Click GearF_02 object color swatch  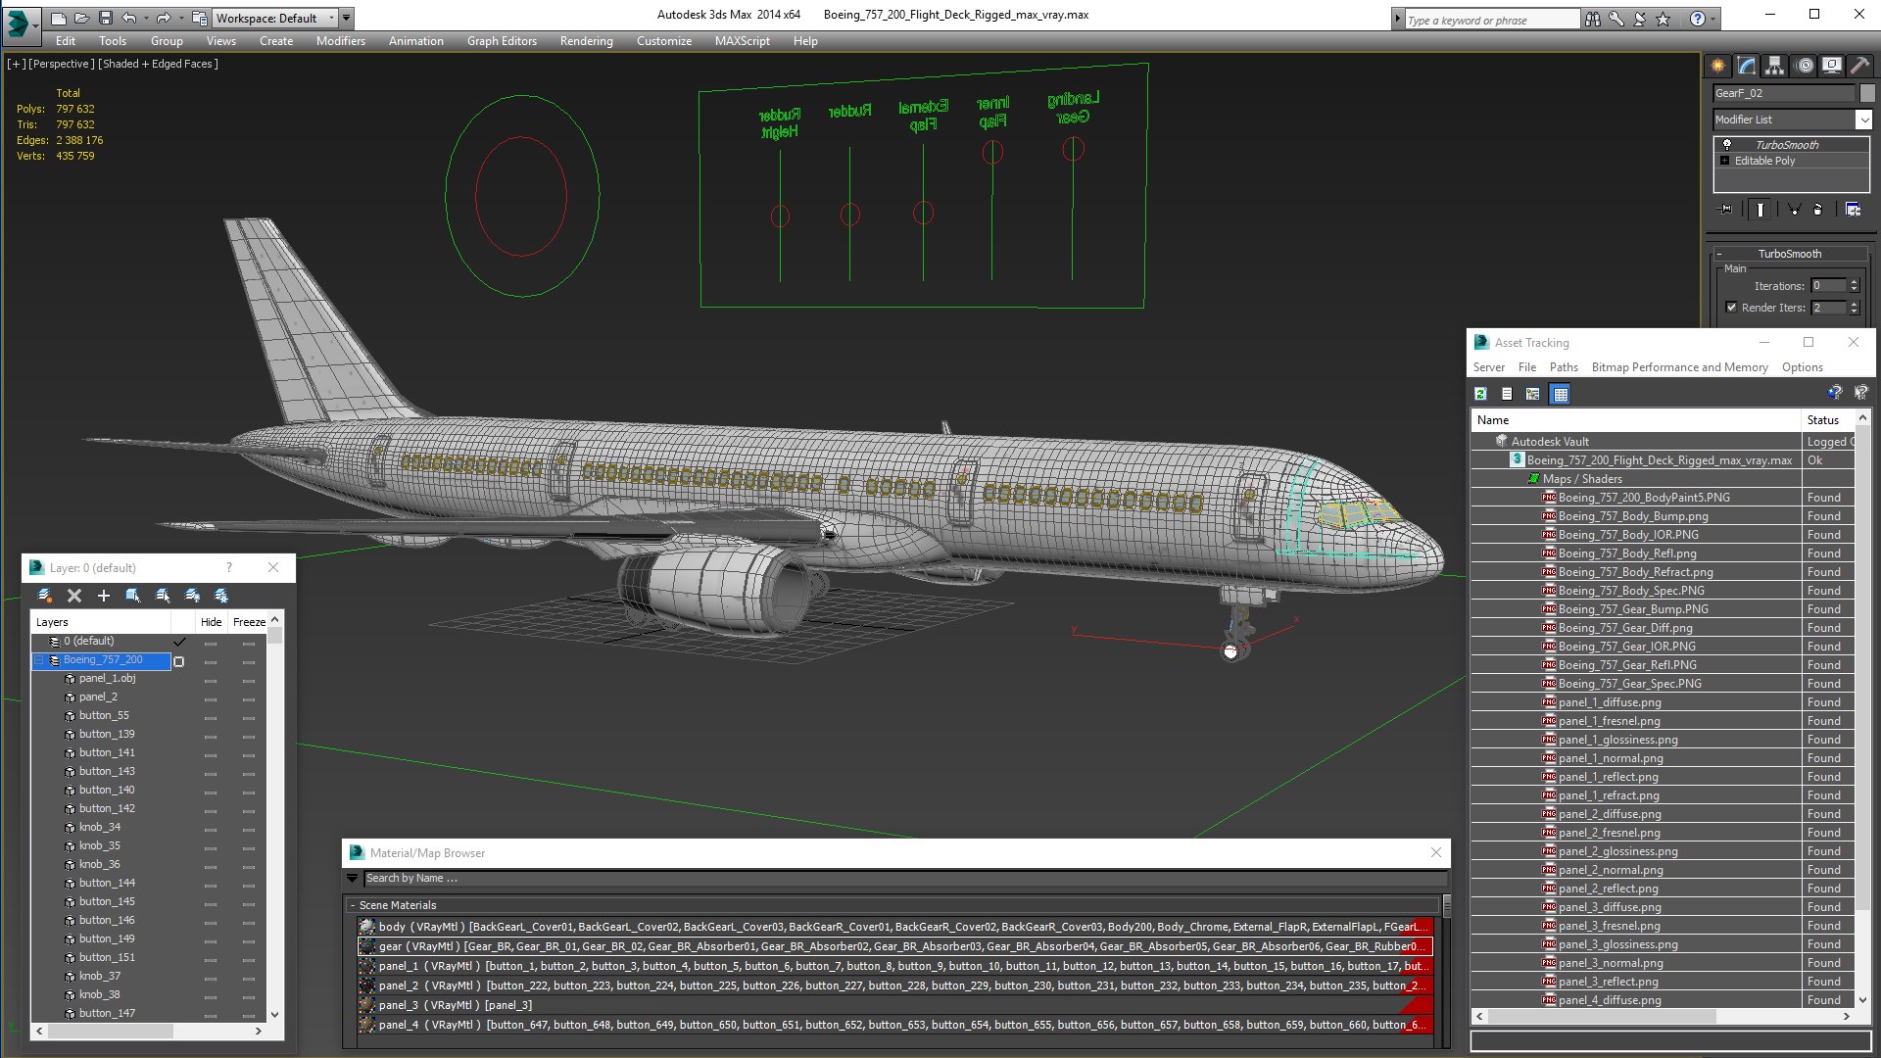pyautogui.click(x=1867, y=93)
